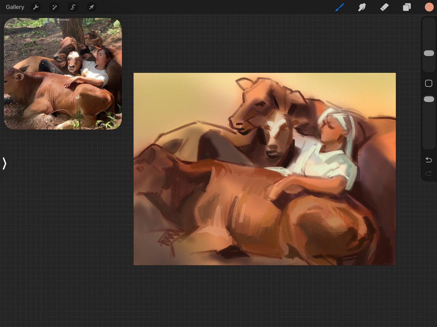Undo the last stroke

click(x=429, y=160)
